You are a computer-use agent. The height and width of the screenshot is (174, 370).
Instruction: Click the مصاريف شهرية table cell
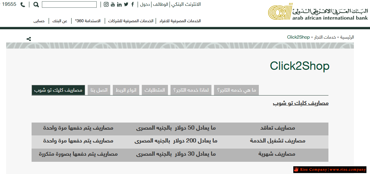[x=277, y=154]
